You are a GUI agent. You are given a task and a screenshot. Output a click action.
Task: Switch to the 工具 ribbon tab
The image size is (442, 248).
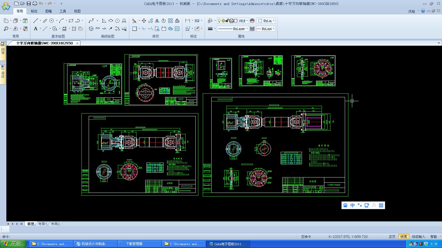pos(63,11)
